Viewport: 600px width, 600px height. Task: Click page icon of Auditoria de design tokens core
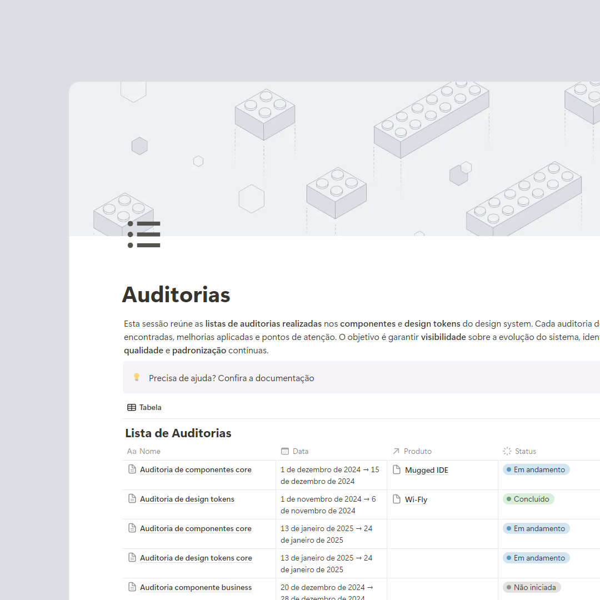click(x=132, y=558)
